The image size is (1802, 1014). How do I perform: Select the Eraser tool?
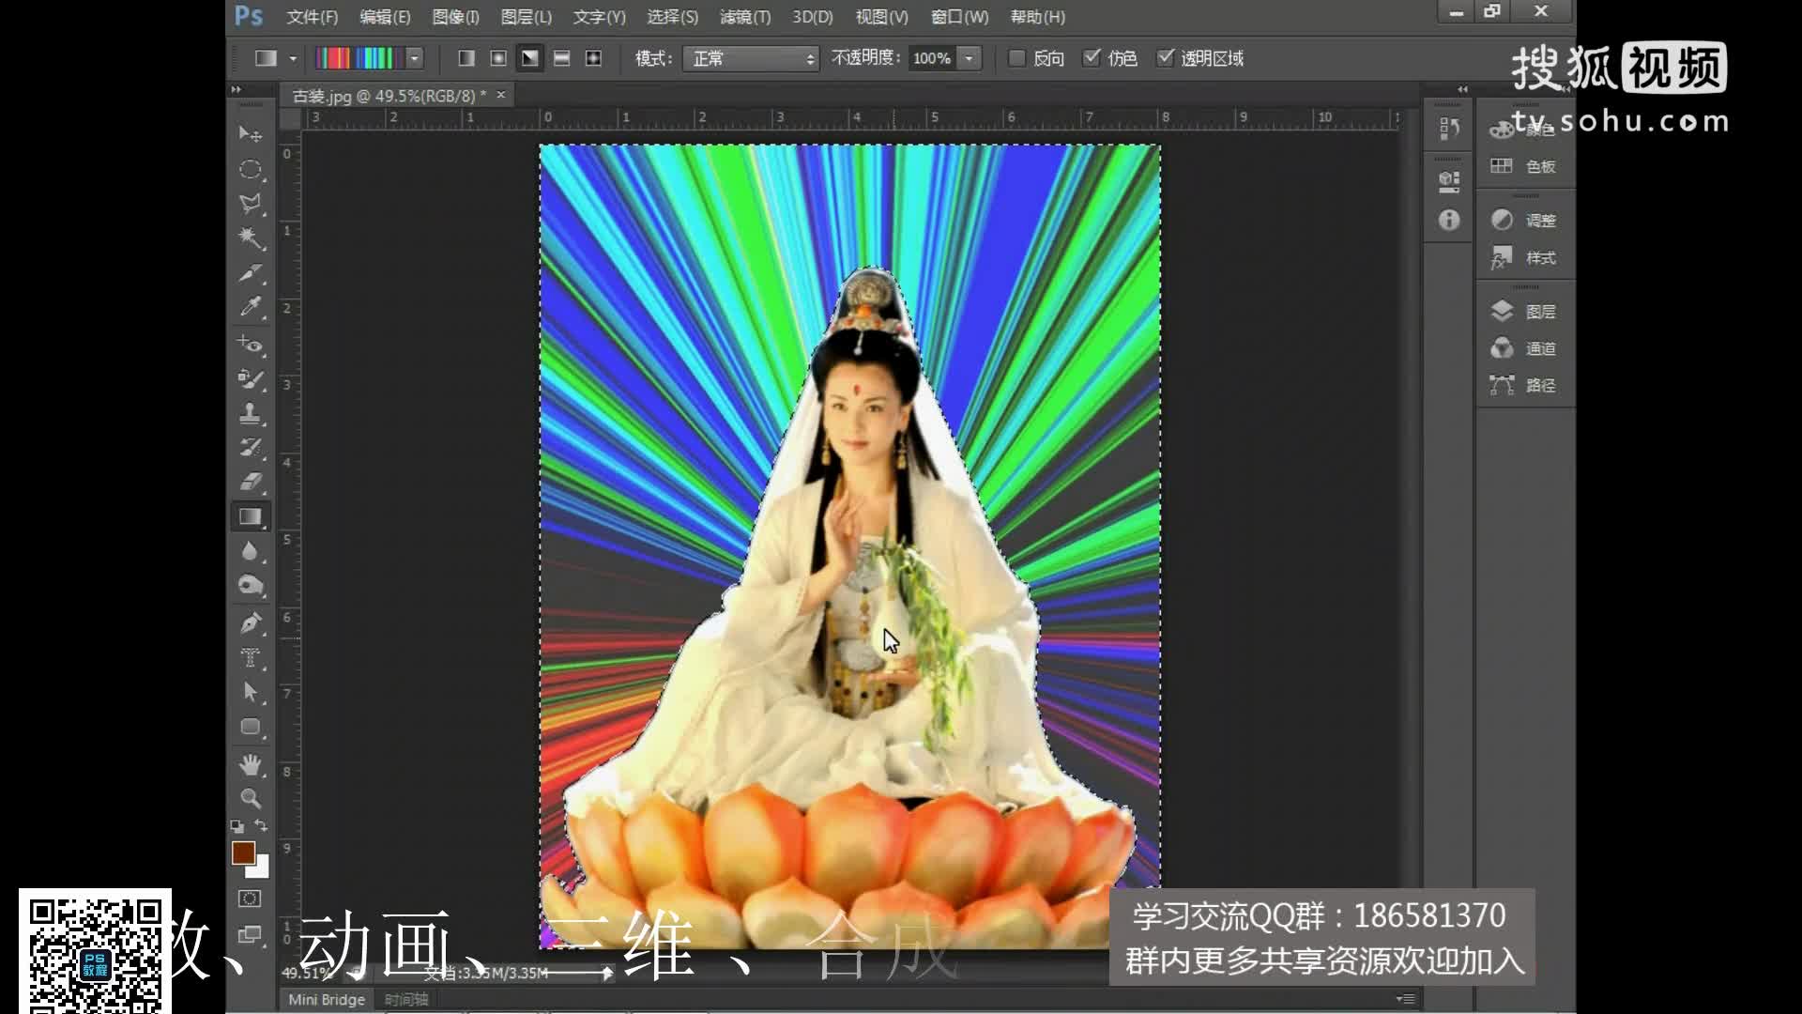[250, 482]
